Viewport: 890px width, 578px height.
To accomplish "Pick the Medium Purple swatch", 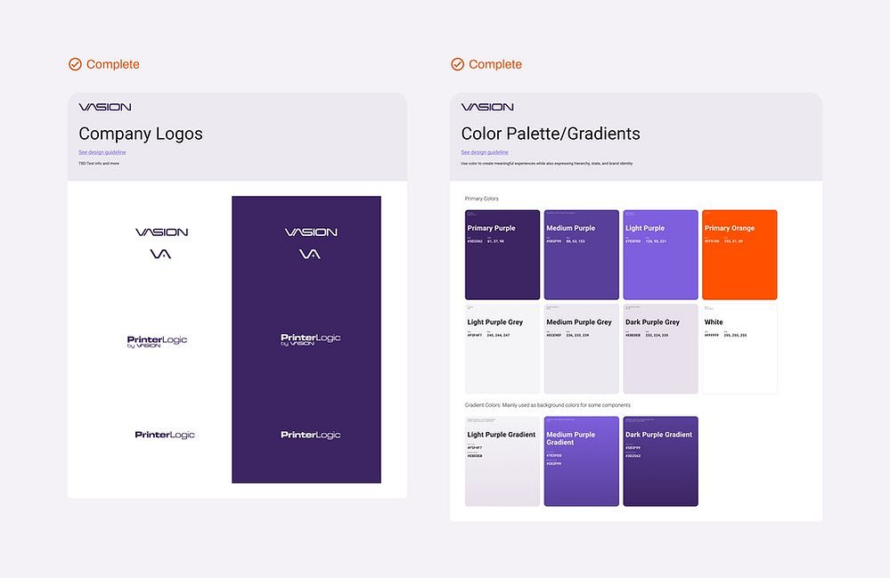I will pyautogui.click(x=581, y=255).
